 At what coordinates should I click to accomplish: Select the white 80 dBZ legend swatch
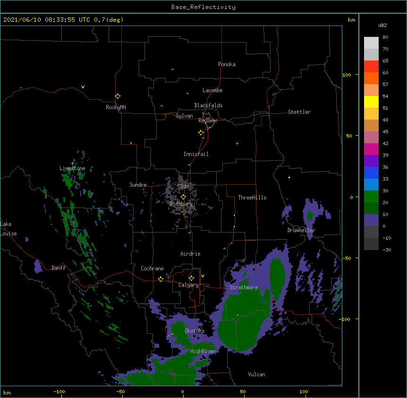371,43
